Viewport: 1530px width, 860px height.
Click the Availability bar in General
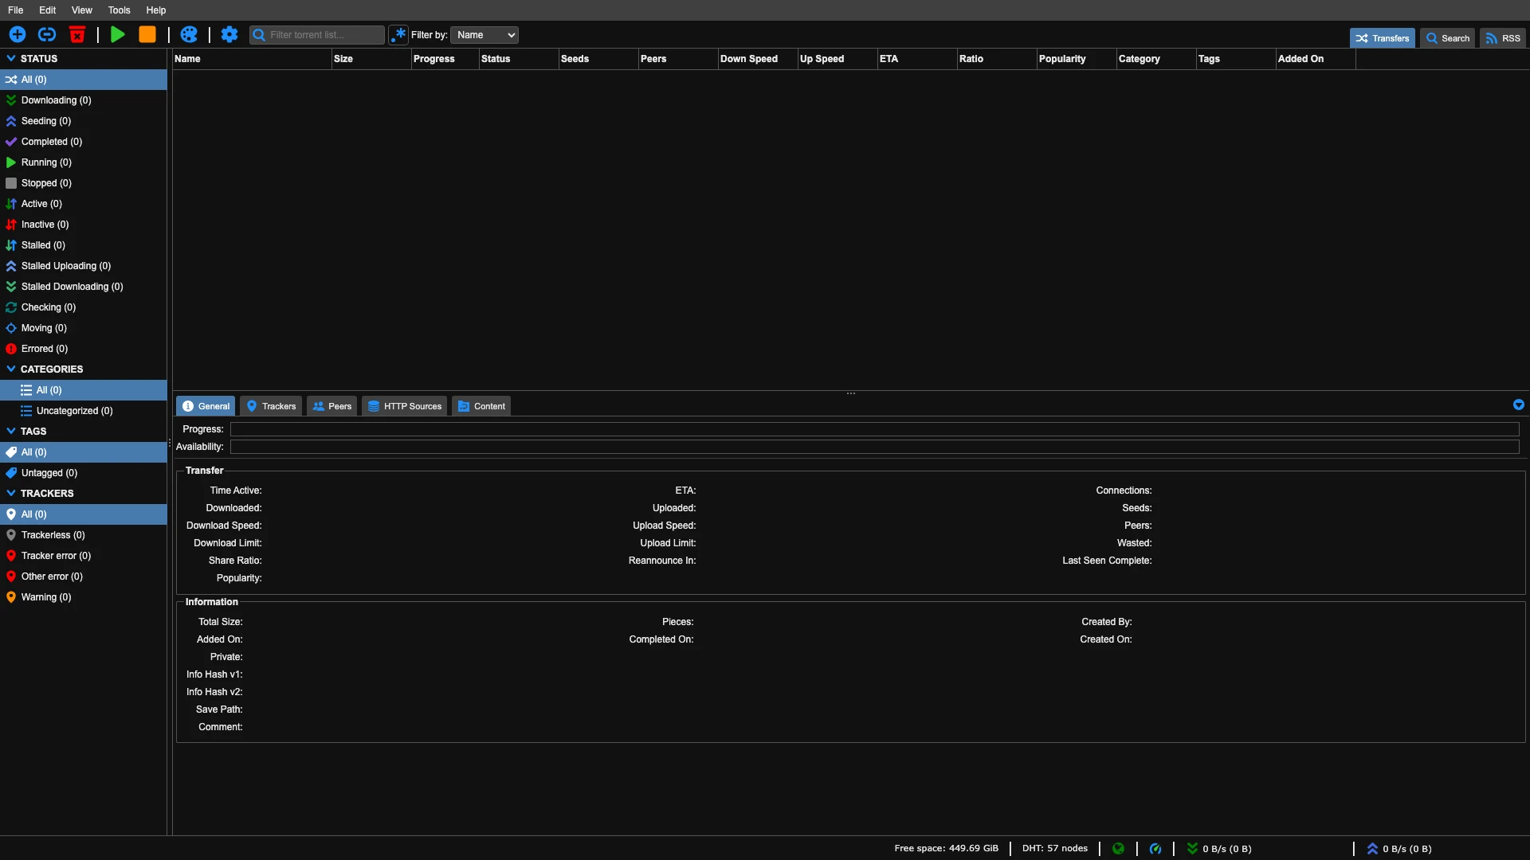coord(874,447)
